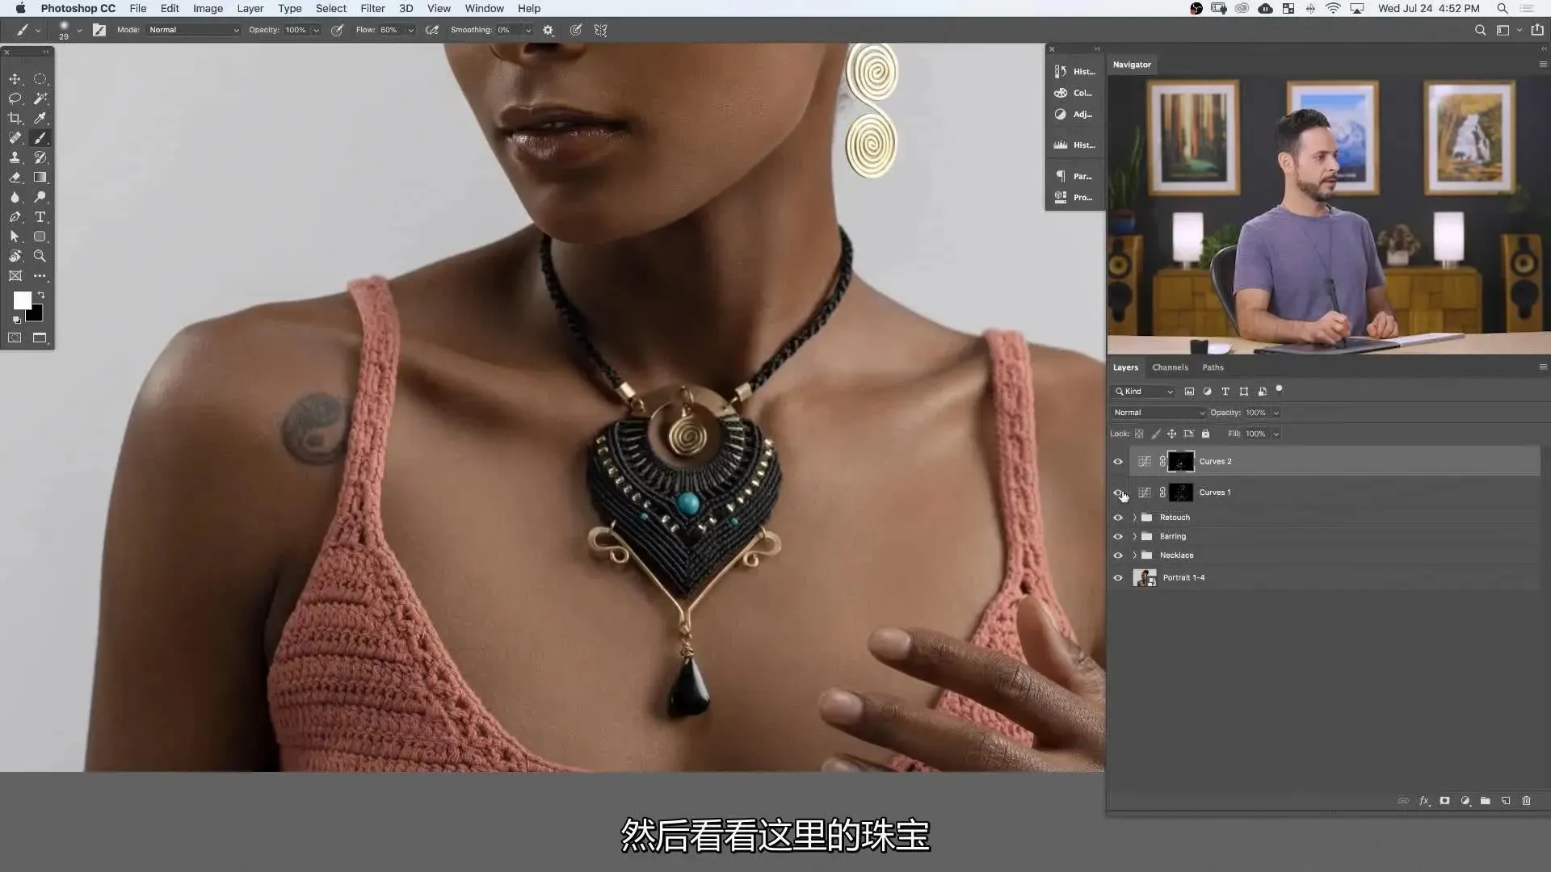Click the foreground color swatch
Viewport: 1551px width, 872px height.
(x=22, y=300)
